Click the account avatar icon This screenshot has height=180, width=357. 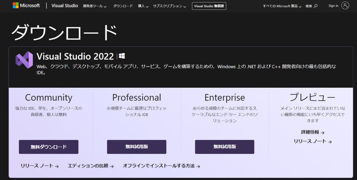(345, 6)
